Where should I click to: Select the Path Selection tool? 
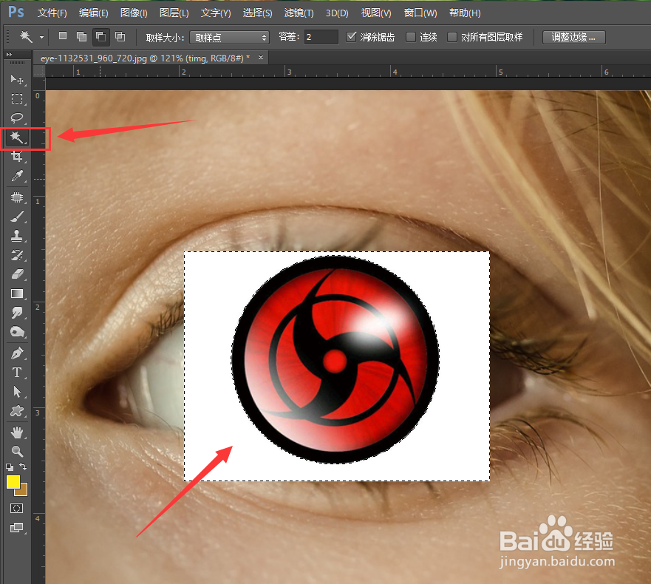pyautogui.click(x=16, y=392)
